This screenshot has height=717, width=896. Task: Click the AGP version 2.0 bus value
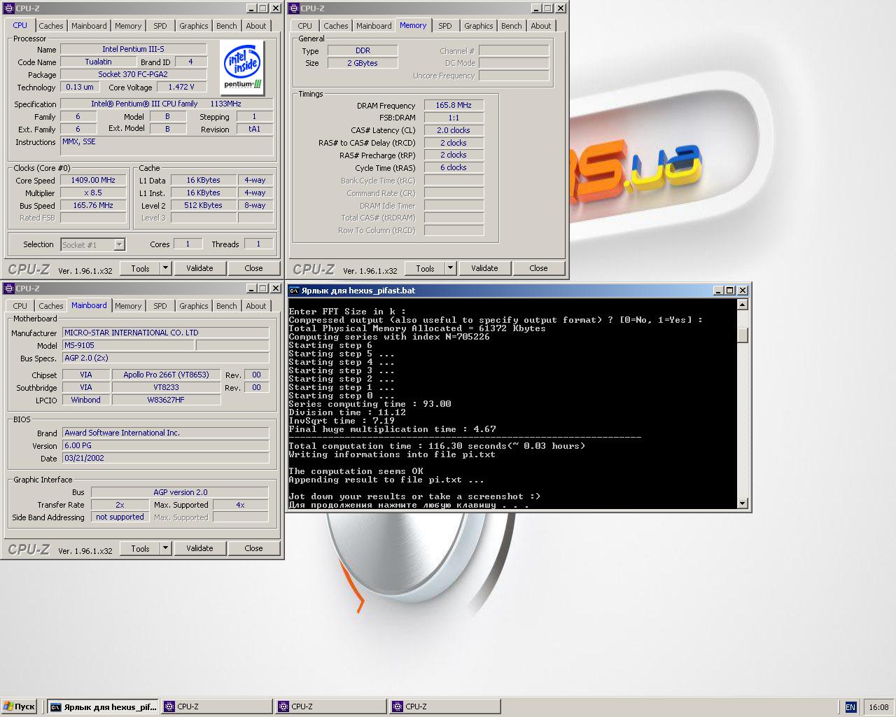(x=180, y=492)
